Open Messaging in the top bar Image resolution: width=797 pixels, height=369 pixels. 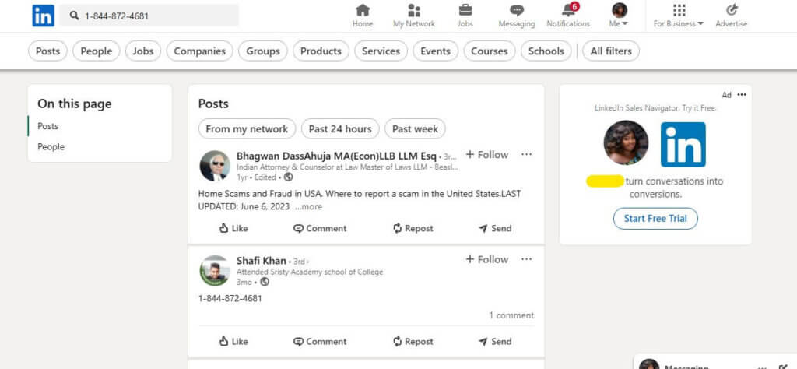click(x=517, y=16)
